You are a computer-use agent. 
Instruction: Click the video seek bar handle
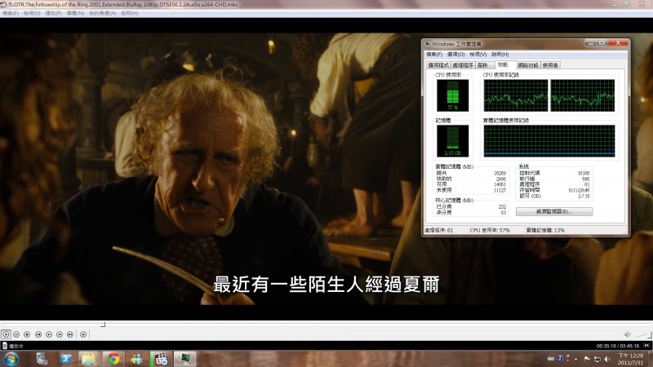coord(103,324)
